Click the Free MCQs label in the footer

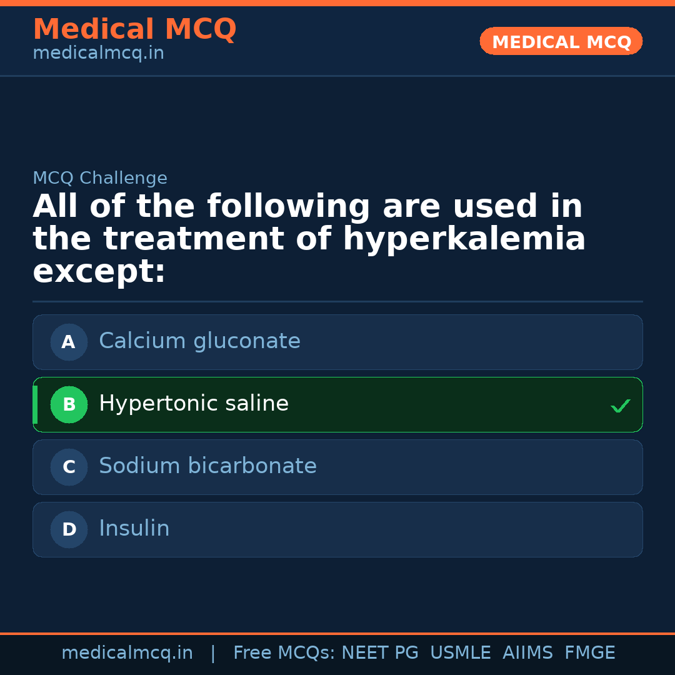pyautogui.click(x=284, y=653)
